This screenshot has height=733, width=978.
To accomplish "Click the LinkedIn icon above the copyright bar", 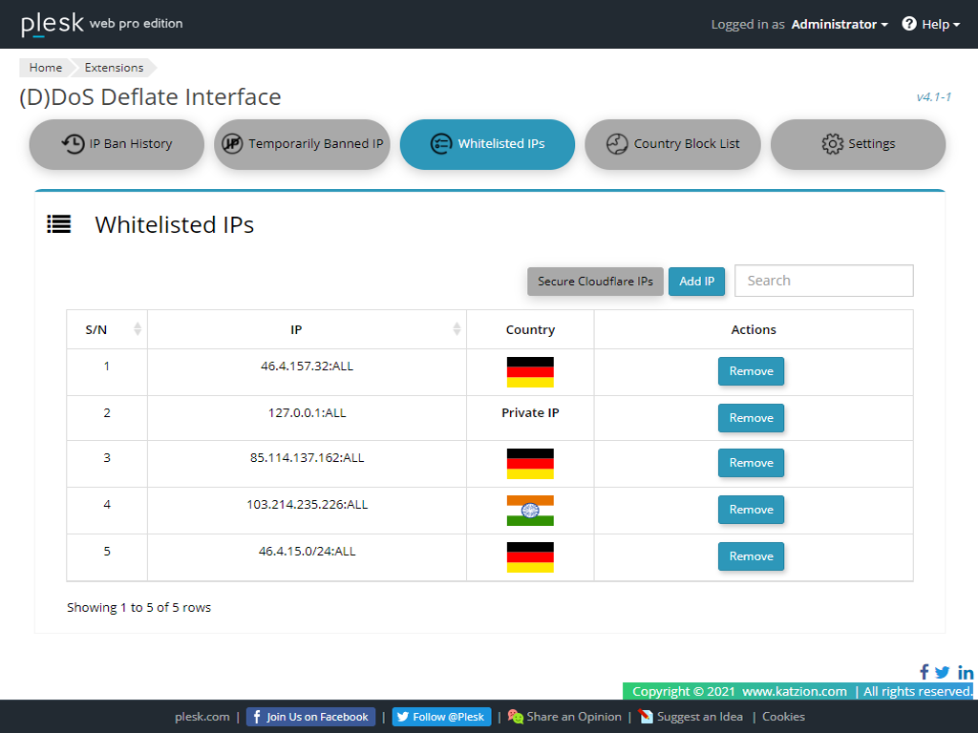I will click(x=966, y=672).
